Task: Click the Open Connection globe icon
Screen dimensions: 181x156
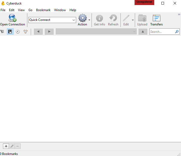Action: (12, 18)
